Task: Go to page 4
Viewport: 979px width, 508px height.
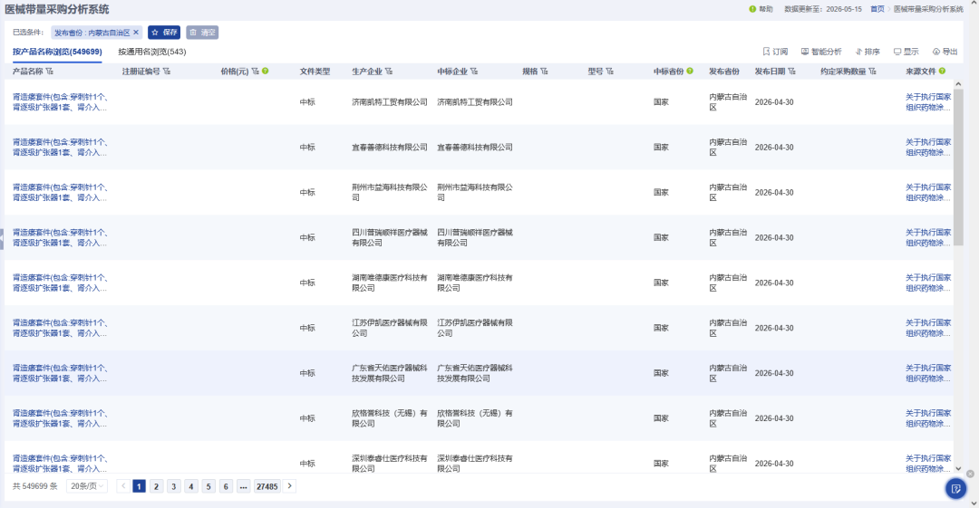Action: pos(191,486)
